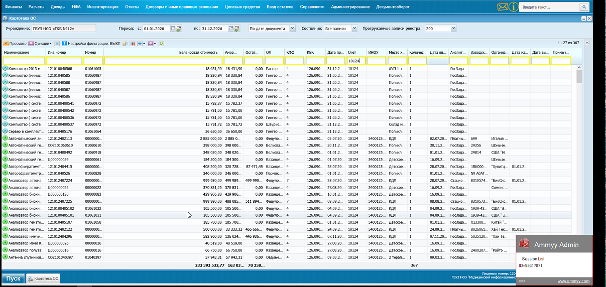Sort by Балансовая стоимость column header
This screenshot has height=287, width=606.
(163, 52)
